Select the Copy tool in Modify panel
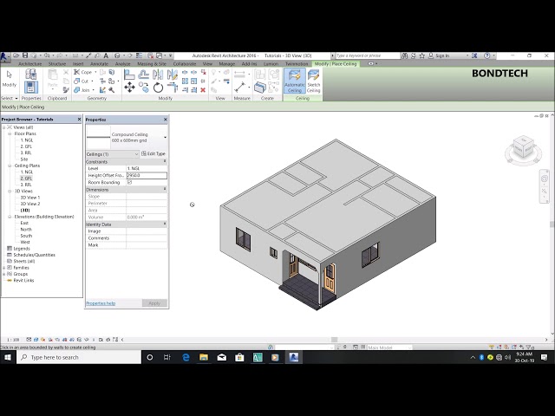Image resolution: width=555 pixels, height=416 pixels. tap(144, 87)
